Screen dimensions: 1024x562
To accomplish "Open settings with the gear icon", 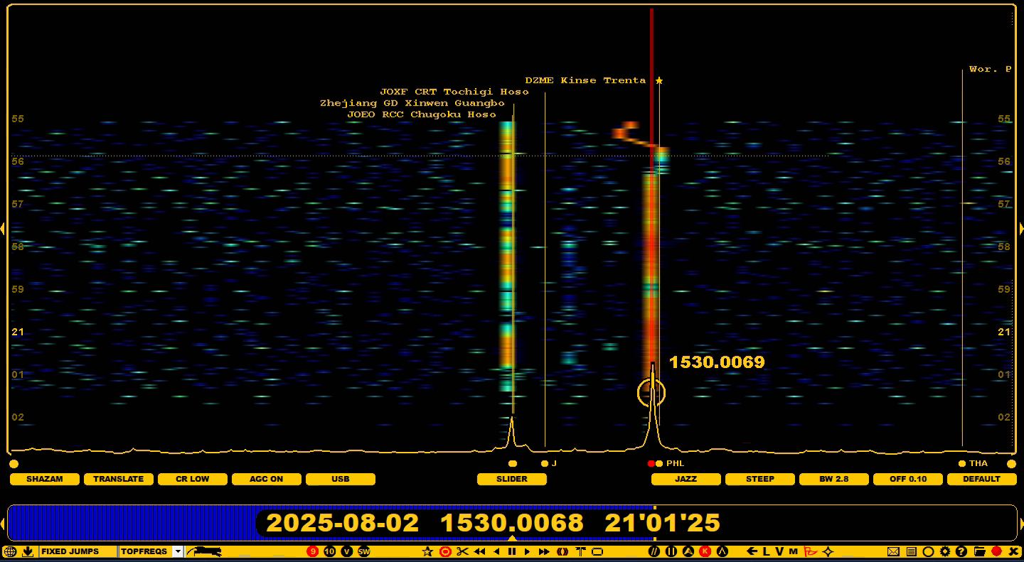I will [x=945, y=551].
